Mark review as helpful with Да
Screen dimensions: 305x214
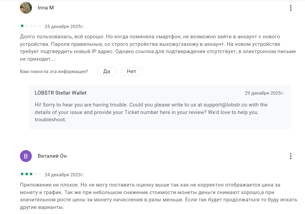[x=106, y=71]
